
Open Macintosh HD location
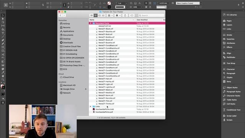[68, 85]
